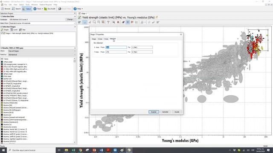The image size is (273, 153).
Task: Open Excel from the taskbar
Action: pyautogui.click(x=73, y=150)
